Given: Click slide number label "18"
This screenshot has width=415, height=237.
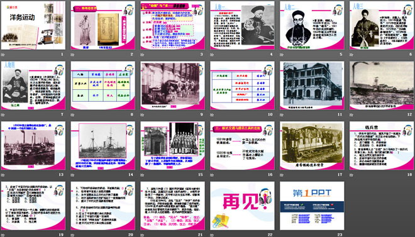Looking at the screenshot, I should tap(410, 175).
